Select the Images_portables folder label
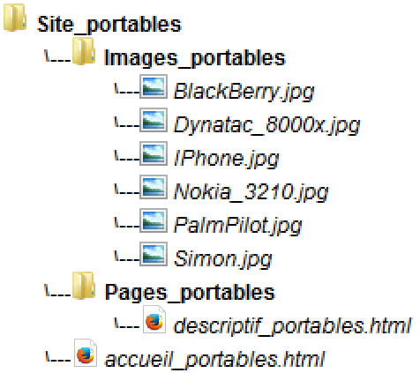420x373 pixels. click(195, 58)
